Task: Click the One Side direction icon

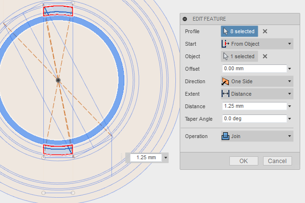Action: [x=225, y=81]
